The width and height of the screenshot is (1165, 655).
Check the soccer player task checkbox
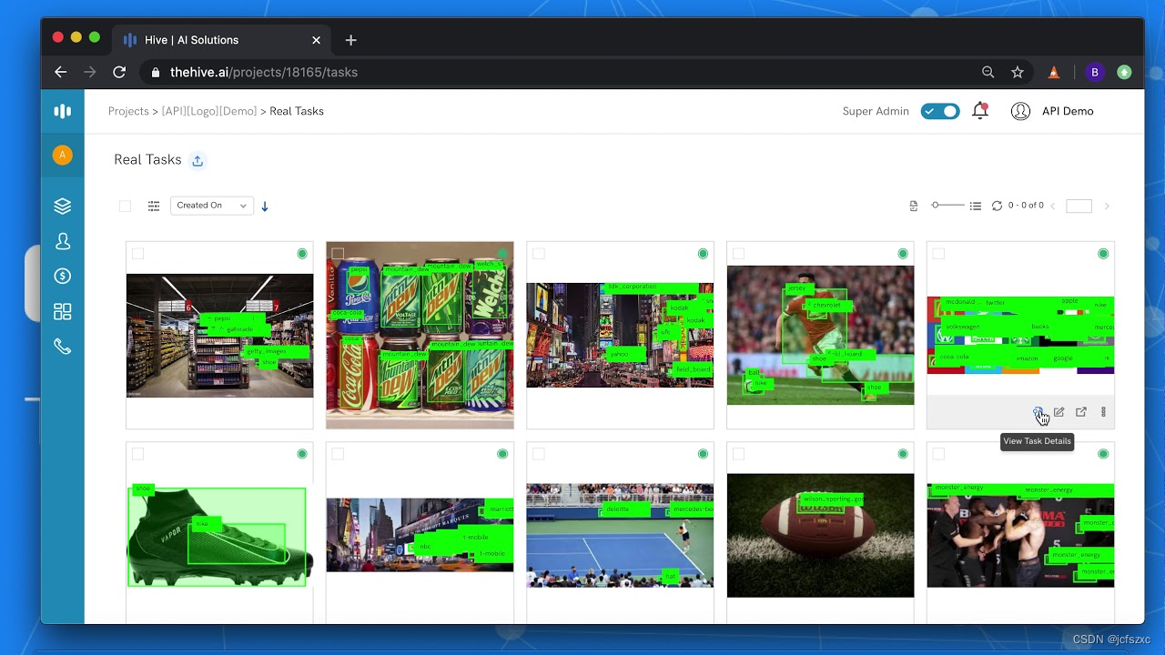[739, 254]
